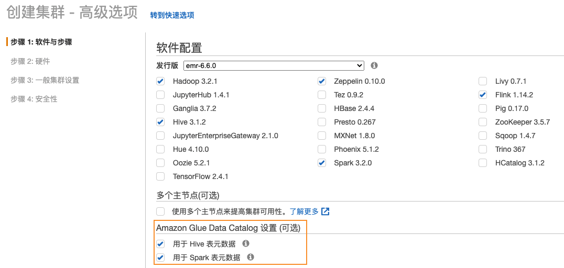Screen dimensions: 564x268
Task: Go to 步骤 2: 硬件
Action: (30, 61)
